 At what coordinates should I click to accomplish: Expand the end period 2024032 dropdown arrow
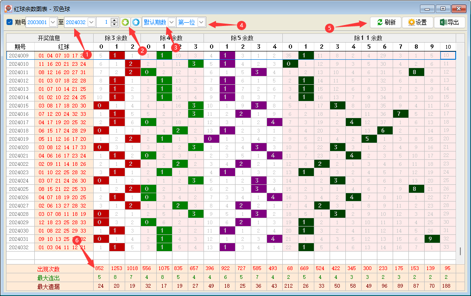(x=92, y=22)
